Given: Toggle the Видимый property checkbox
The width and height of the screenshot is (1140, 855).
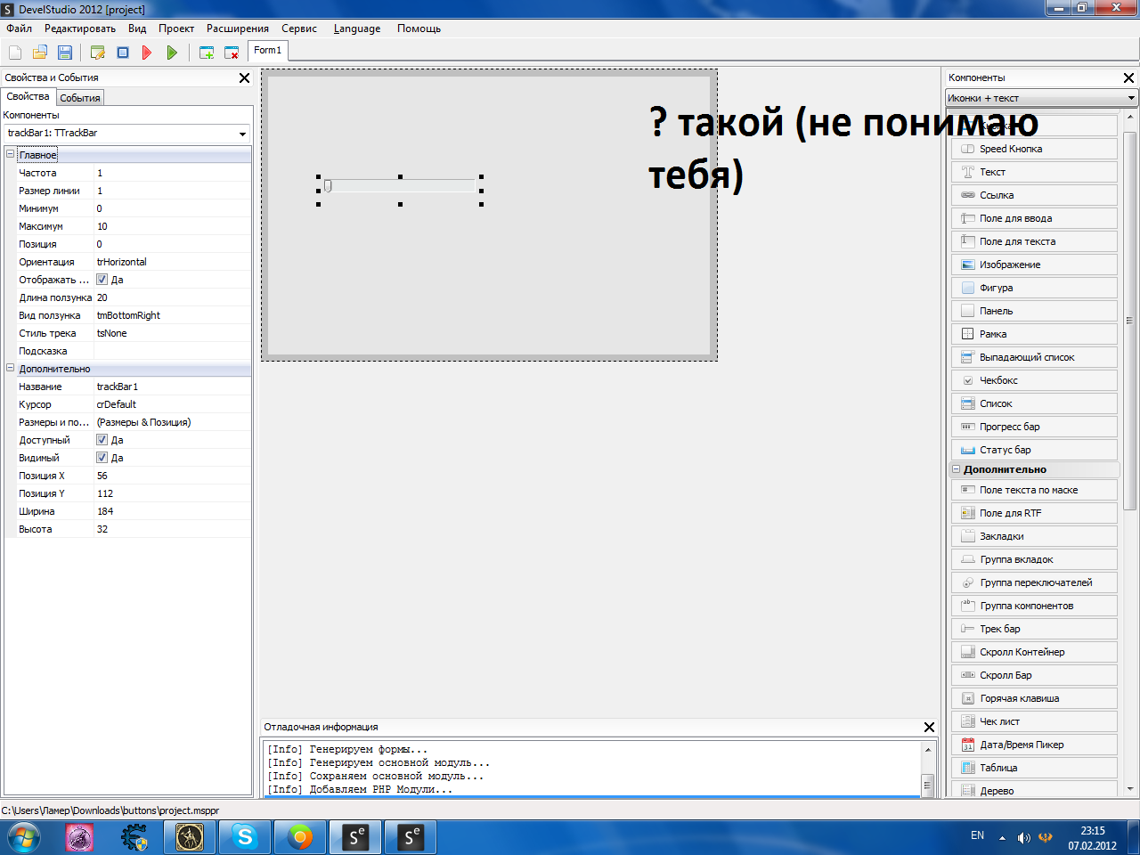Looking at the screenshot, I should 102,458.
